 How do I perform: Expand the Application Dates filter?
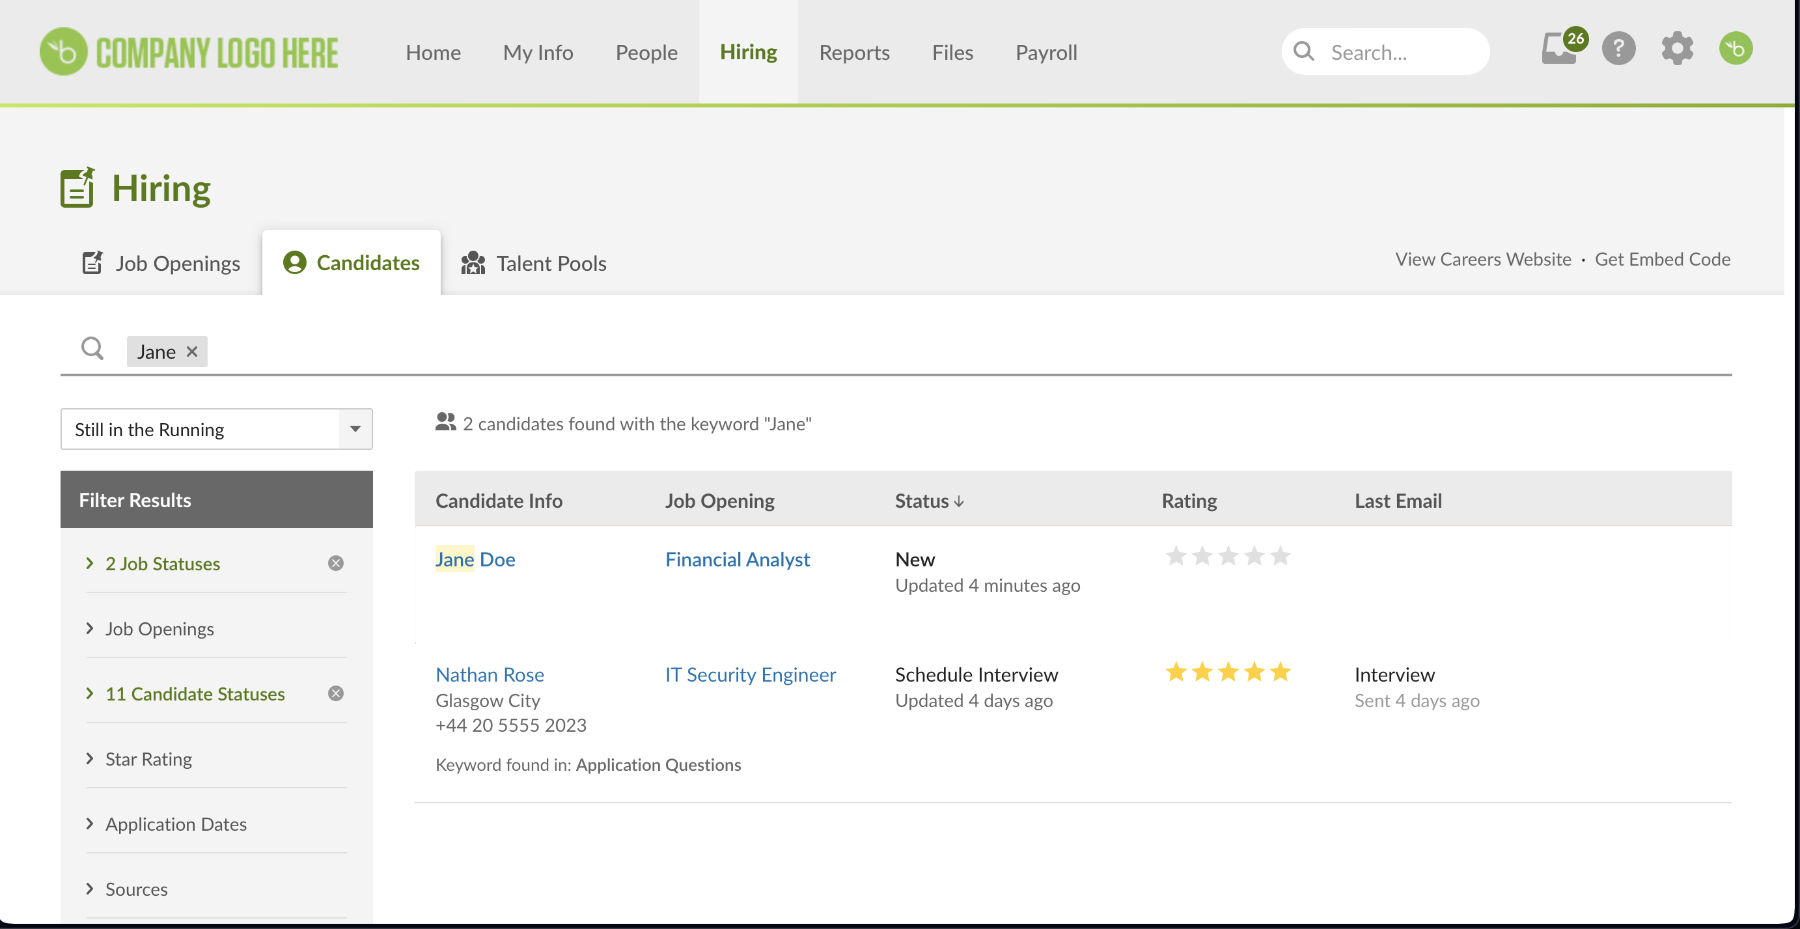click(175, 824)
